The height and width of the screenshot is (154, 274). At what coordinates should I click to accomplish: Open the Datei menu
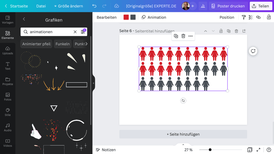[41, 6]
